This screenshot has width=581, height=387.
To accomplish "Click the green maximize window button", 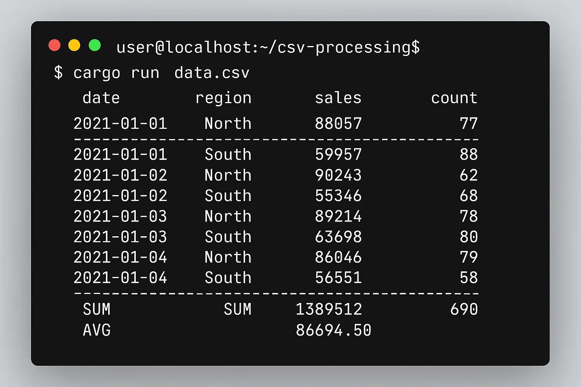I will tap(95, 45).
